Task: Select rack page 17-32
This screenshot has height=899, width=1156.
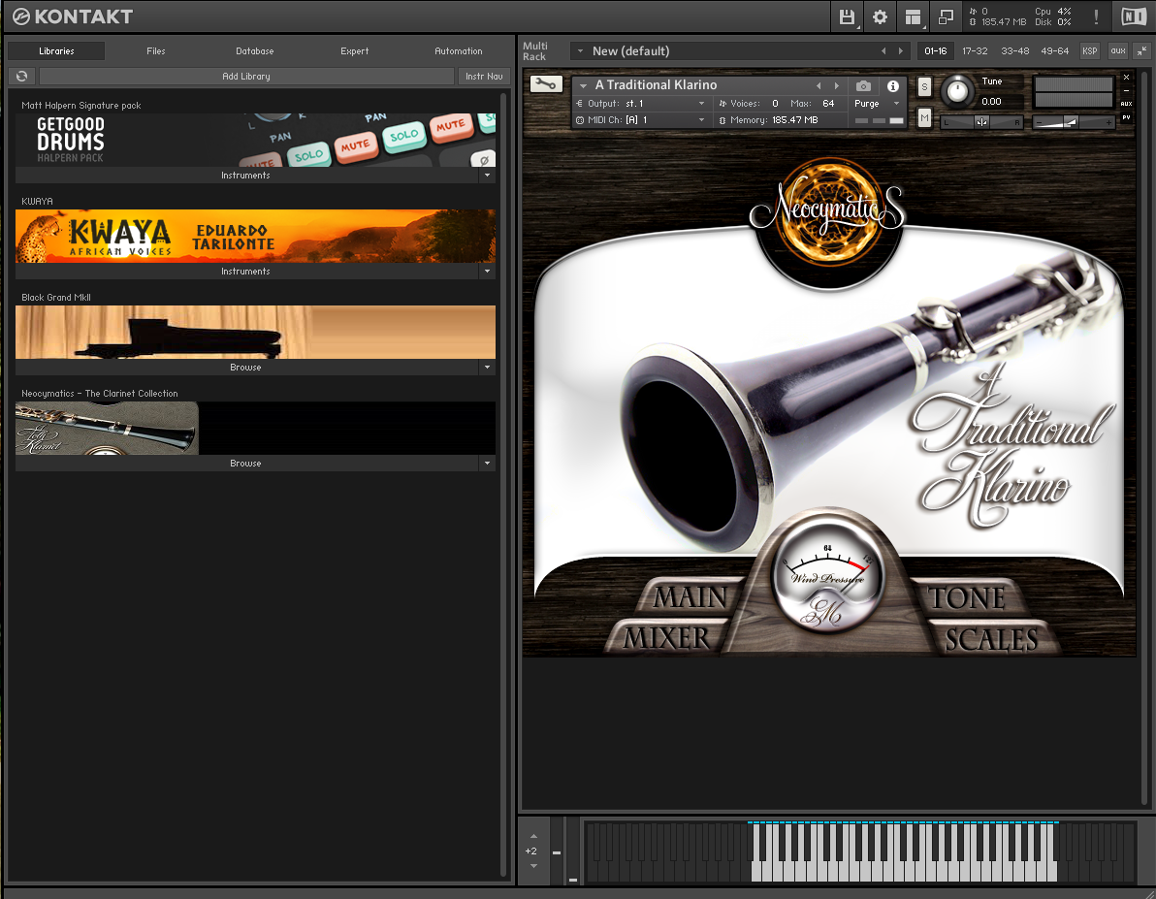Action: [975, 50]
